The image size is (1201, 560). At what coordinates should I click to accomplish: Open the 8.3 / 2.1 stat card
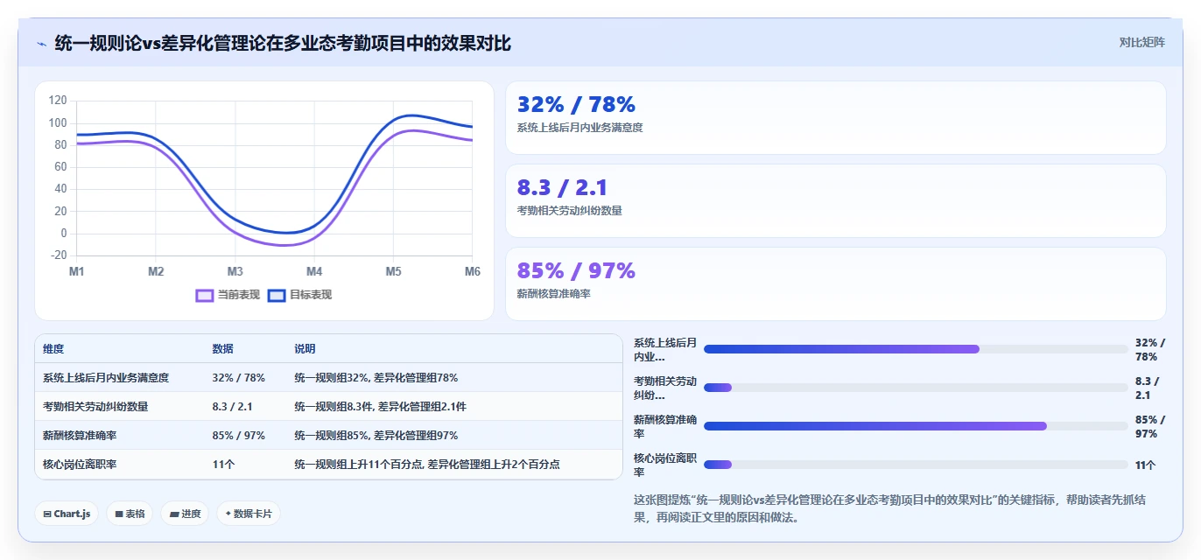[x=836, y=201]
